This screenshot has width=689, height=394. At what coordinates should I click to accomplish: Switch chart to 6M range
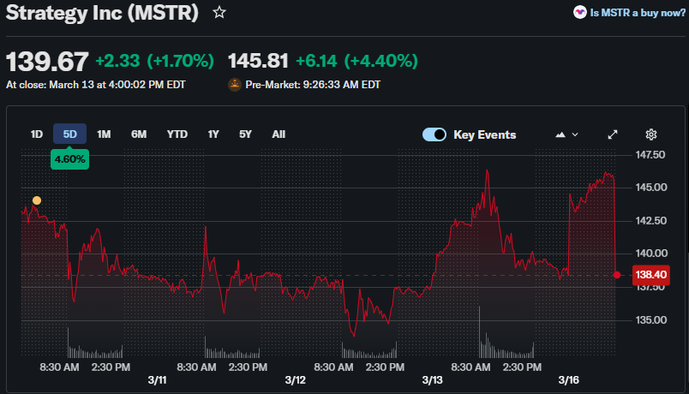click(x=139, y=134)
